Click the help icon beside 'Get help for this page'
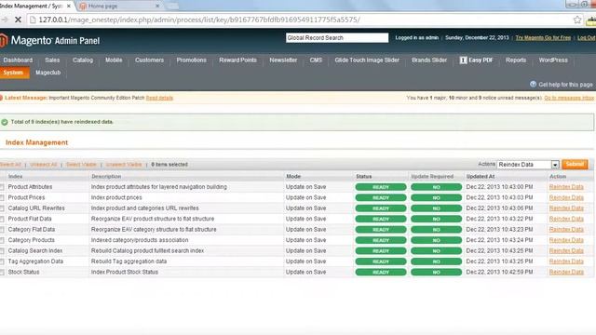596x335 pixels. coord(533,85)
